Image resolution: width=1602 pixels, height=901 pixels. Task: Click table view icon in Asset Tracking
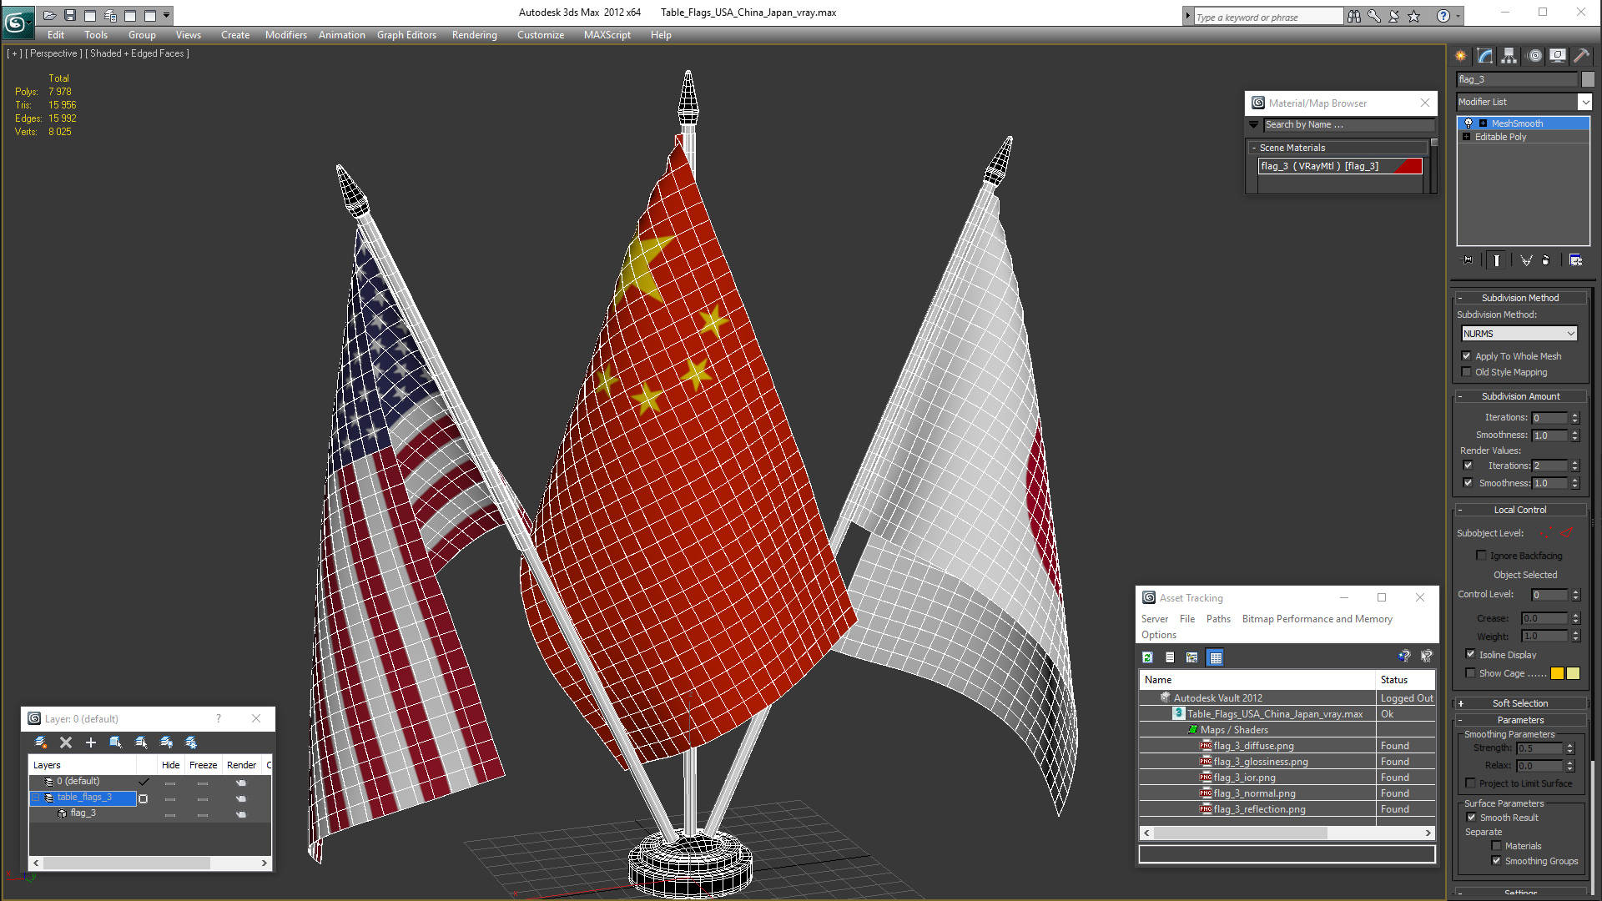(1216, 657)
